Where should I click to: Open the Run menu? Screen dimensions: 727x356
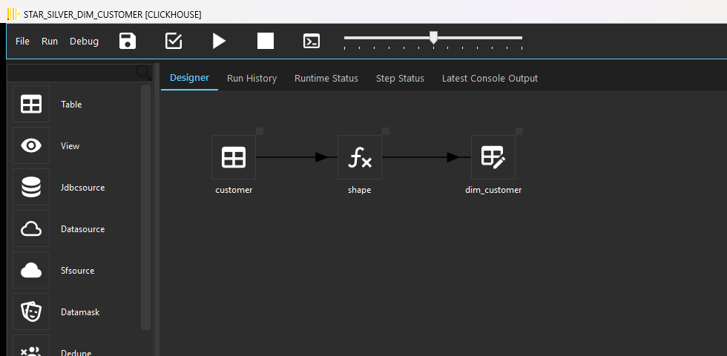pos(50,42)
